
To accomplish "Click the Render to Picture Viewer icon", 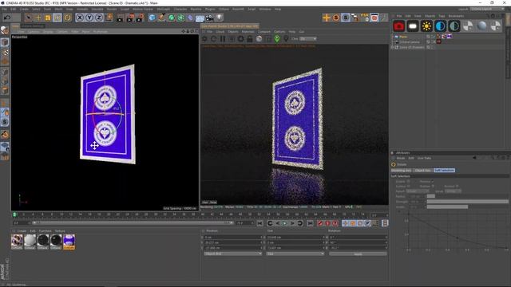I will [x=130, y=18].
